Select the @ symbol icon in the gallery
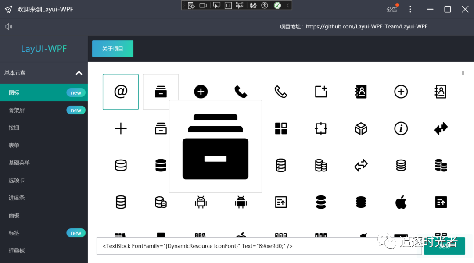This screenshot has width=474, height=263. [121, 92]
